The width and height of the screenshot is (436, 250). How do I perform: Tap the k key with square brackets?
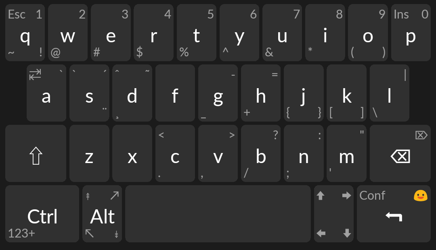tap(346, 93)
